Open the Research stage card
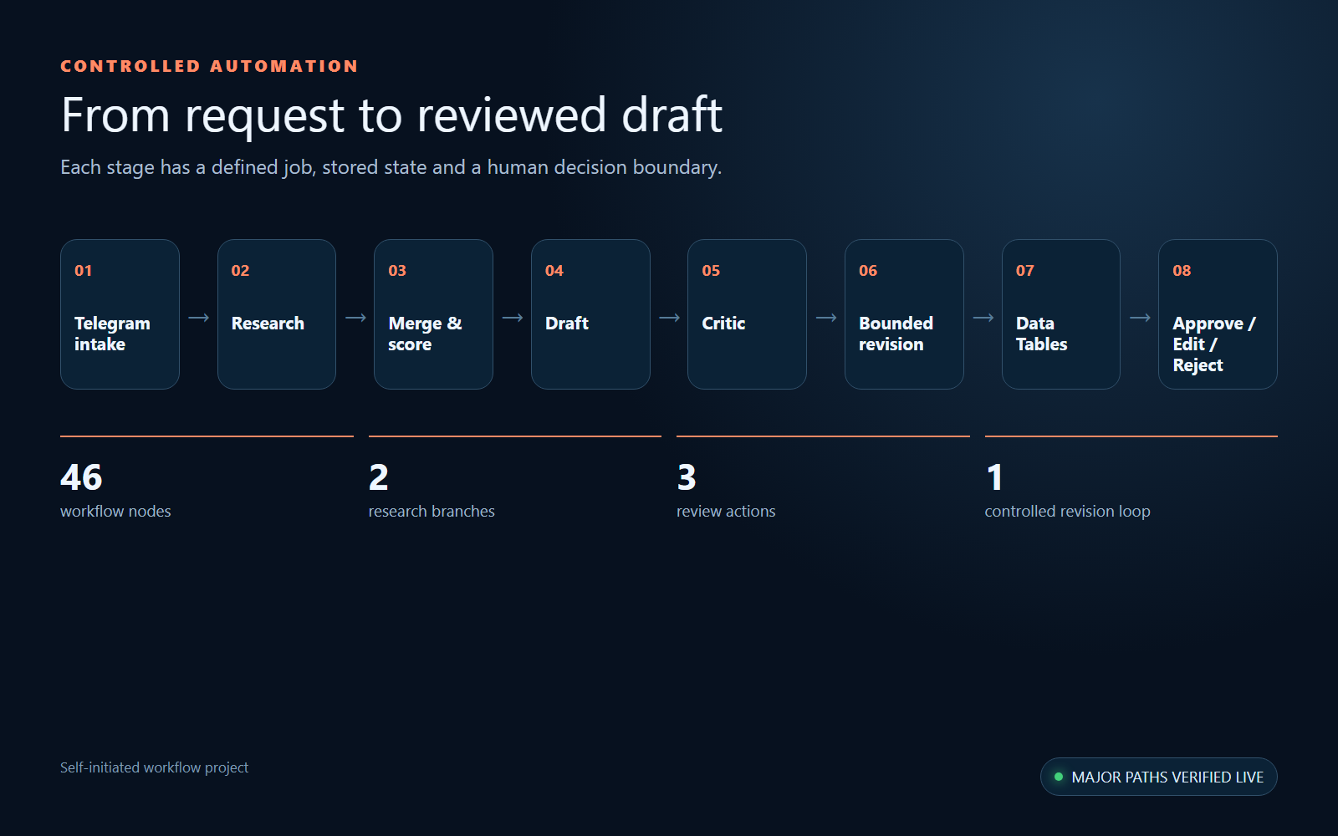1338x836 pixels. [x=277, y=314]
